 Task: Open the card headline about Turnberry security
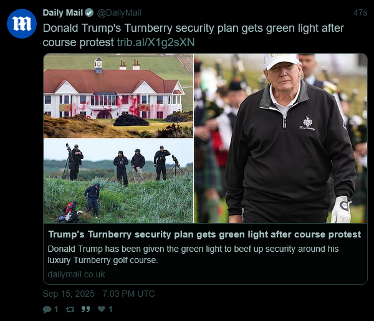coord(204,234)
